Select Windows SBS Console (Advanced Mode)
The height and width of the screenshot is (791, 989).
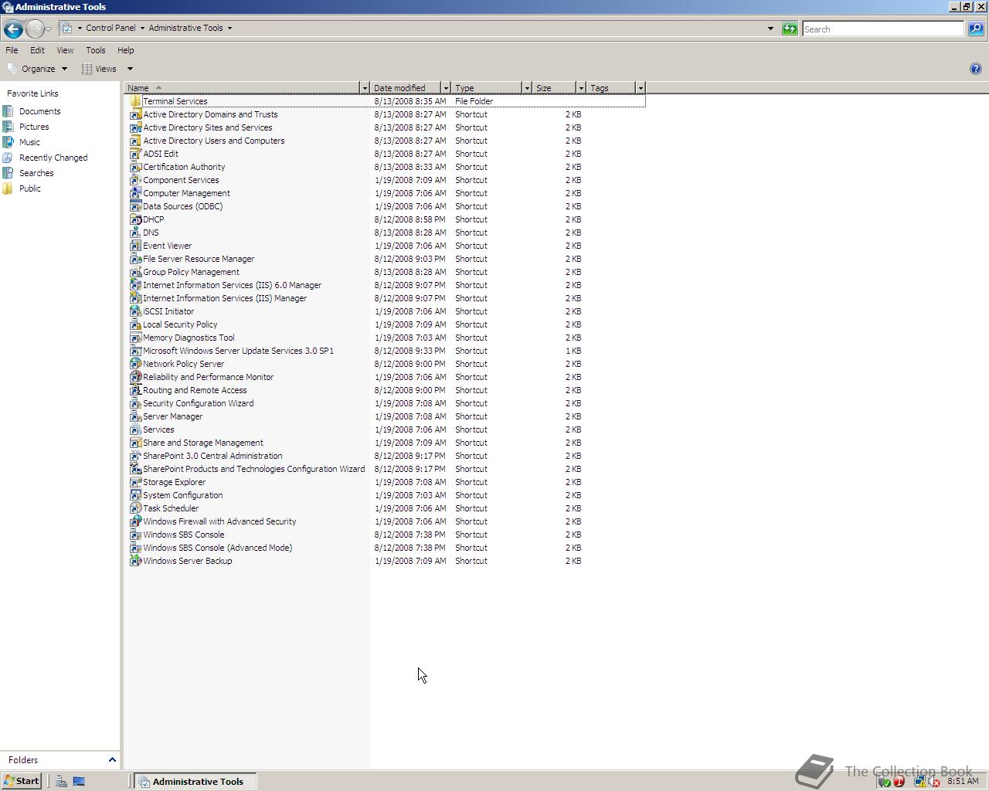click(217, 548)
